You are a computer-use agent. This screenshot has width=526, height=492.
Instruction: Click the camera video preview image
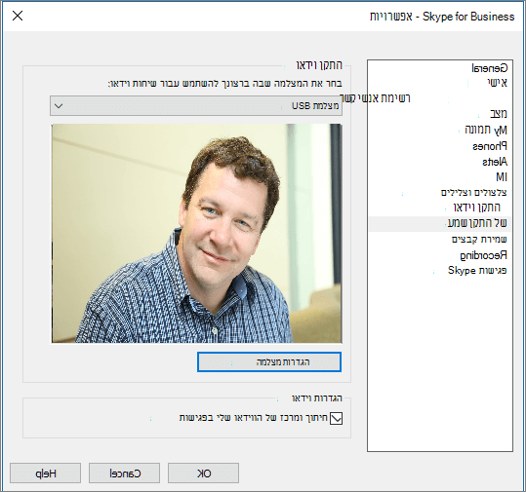196,234
